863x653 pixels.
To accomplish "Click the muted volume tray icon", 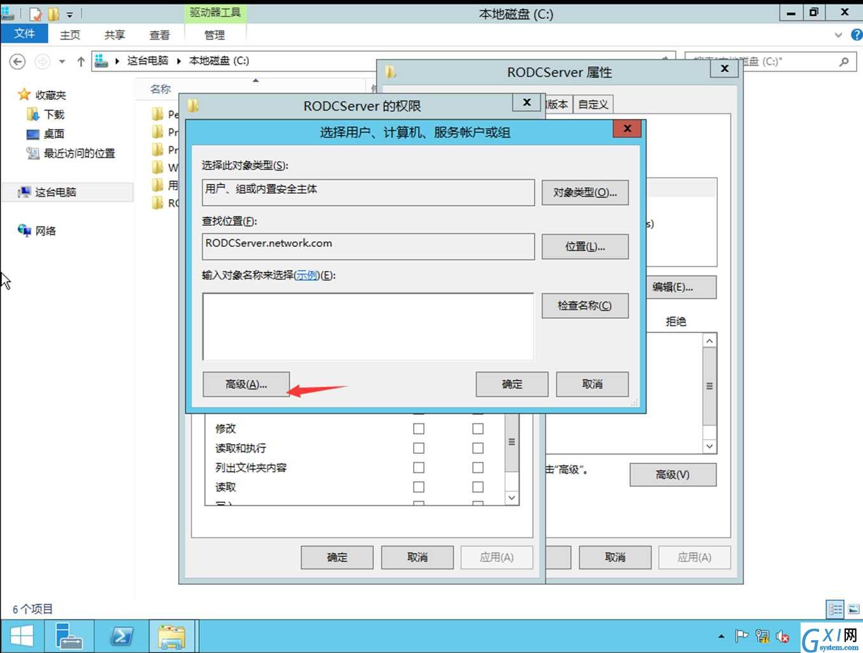I will click(x=783, y=636).
